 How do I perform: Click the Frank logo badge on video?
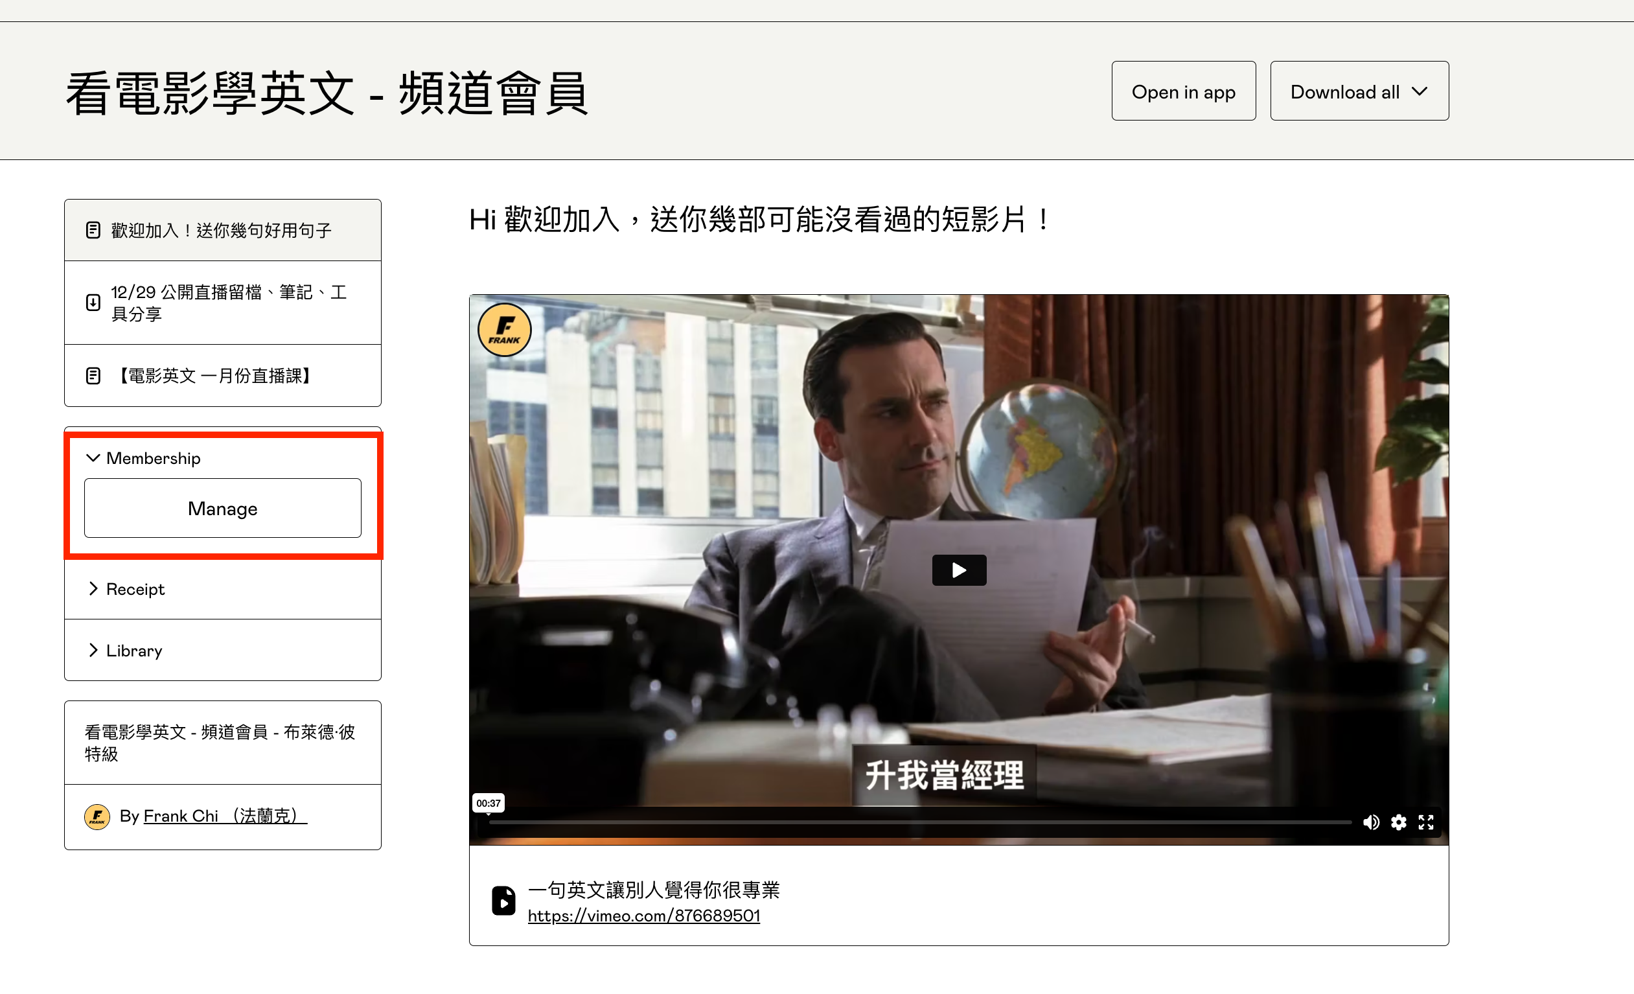(504, 330)
